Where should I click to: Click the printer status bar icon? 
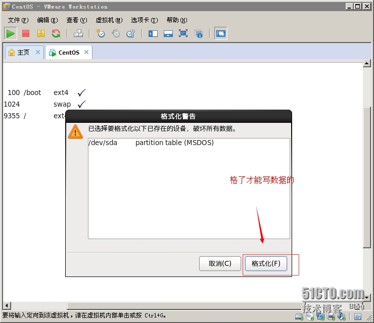tap(331, 316)
